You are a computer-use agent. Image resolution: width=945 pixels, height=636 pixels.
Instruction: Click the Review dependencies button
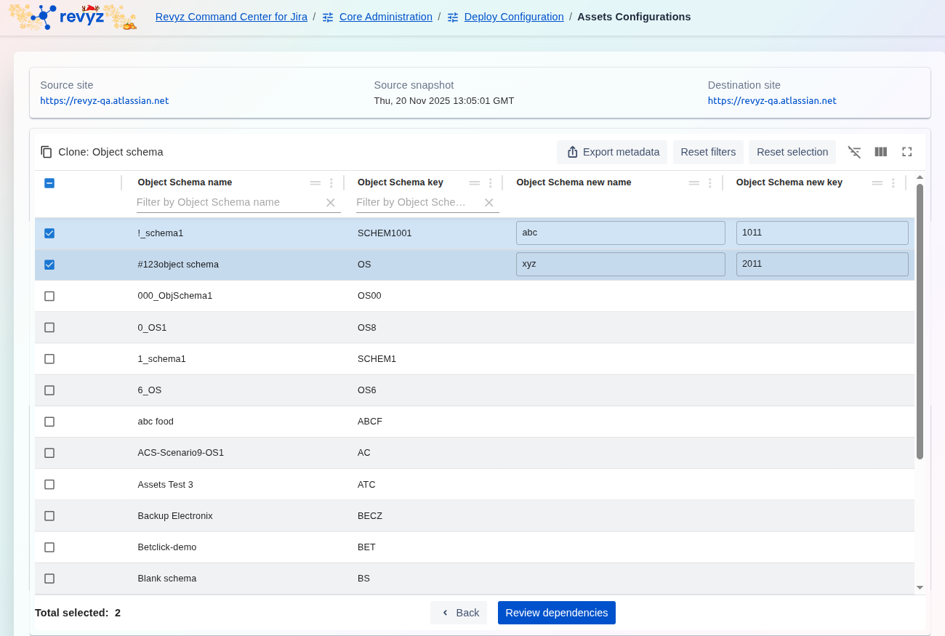click(x=556, y=613)
